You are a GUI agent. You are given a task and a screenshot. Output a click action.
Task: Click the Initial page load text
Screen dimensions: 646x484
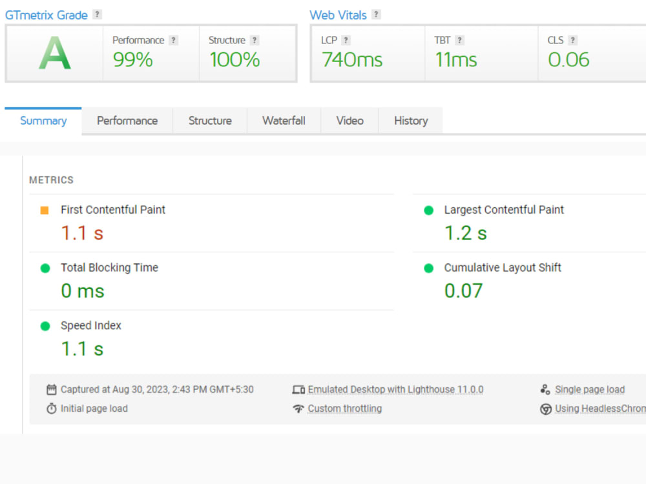(94, 408)
